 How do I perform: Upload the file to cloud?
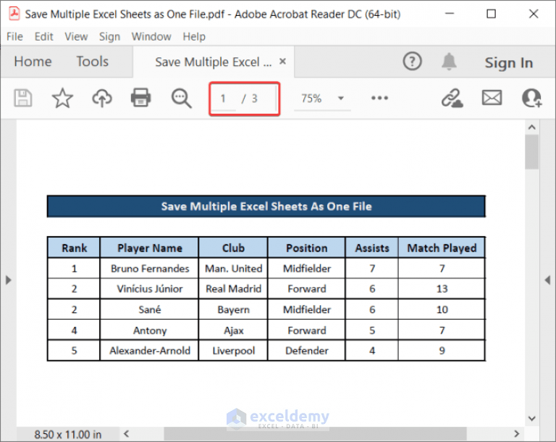[102, 98]
